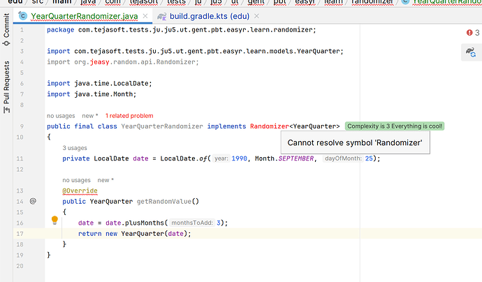Click 'SEPTEMBER' constant on line 11
This screenshot has height=282, width=482.
point(296,158)
